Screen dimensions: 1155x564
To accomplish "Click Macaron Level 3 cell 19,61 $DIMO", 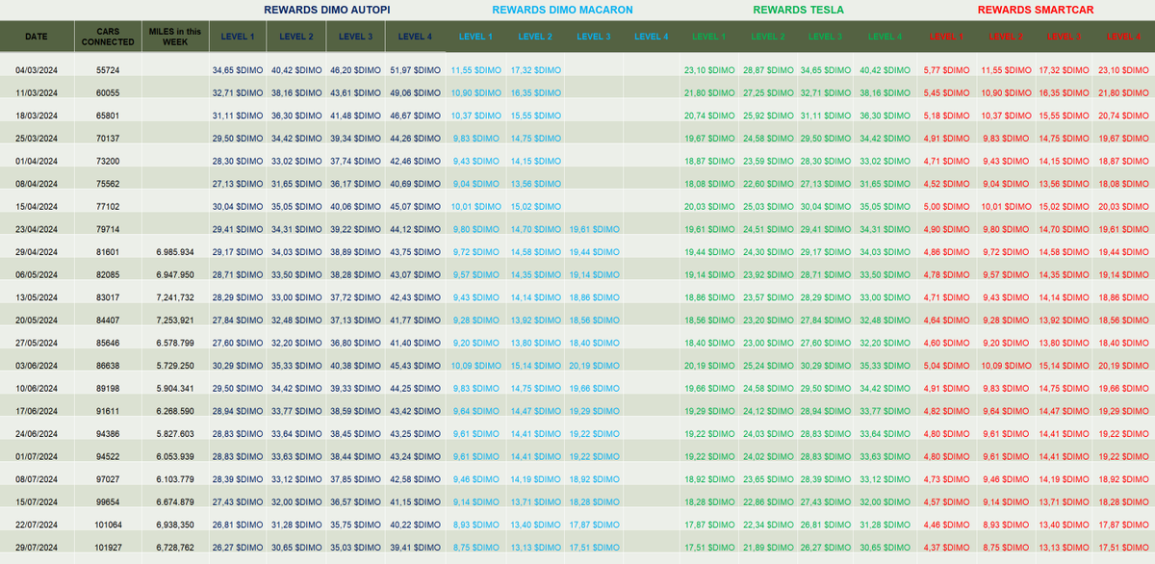I will pos(594,229).
